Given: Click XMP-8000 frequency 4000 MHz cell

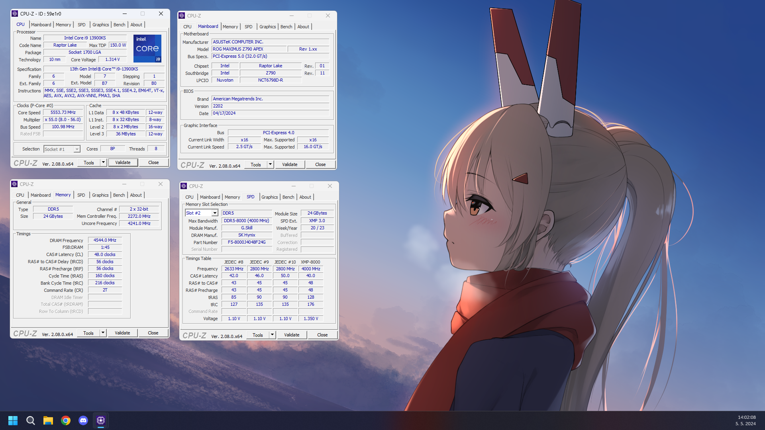Looking at the screenshot, I should pyautogui.click(x=311, y=269).
